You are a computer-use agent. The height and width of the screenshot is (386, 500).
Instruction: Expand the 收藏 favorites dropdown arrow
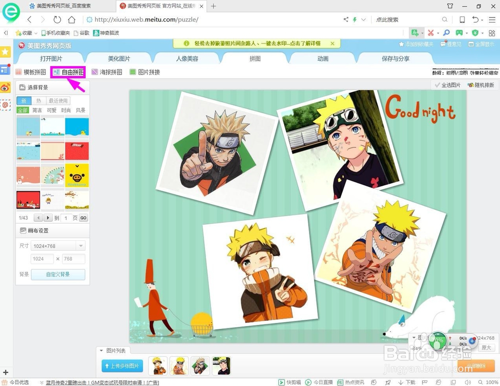35,33
